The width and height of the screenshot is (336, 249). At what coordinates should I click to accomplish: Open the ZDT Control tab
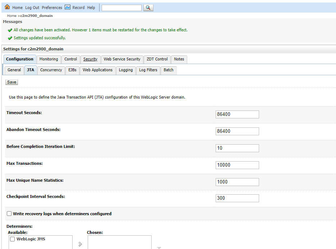tap(157, 59)
